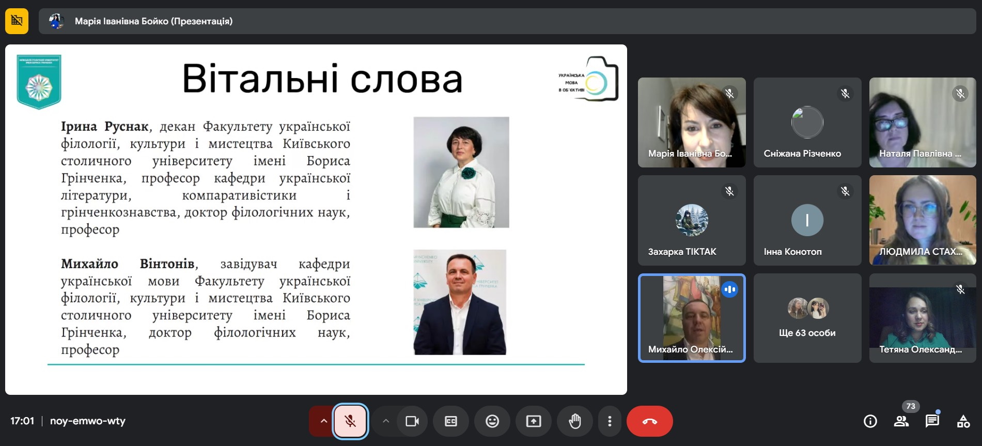982x446 pixels.
Task: Click the presentation-off icon at top left
Action: tap(17, 21)
